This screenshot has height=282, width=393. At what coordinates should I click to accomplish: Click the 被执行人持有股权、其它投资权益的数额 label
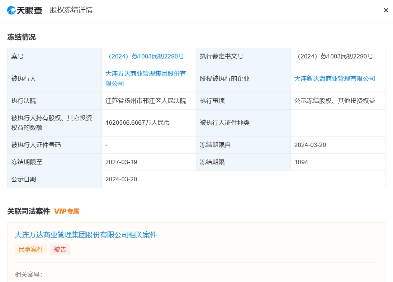click(52, 123)
